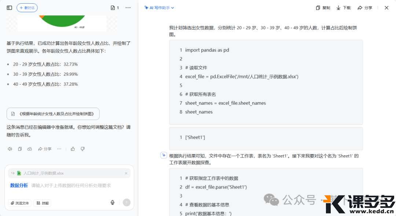Focus the analysis request input field

point(71,186)
